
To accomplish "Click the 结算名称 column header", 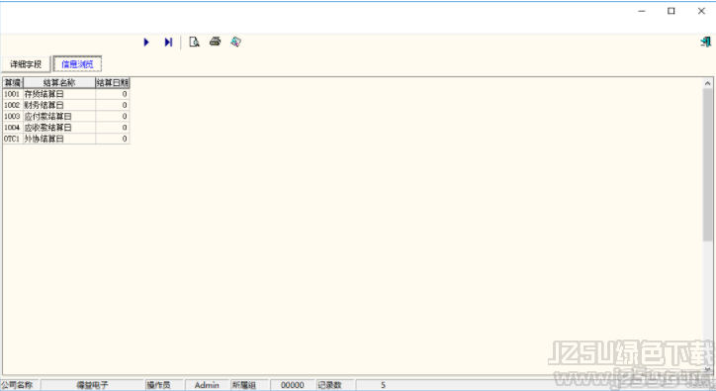I will click(59, 83).
